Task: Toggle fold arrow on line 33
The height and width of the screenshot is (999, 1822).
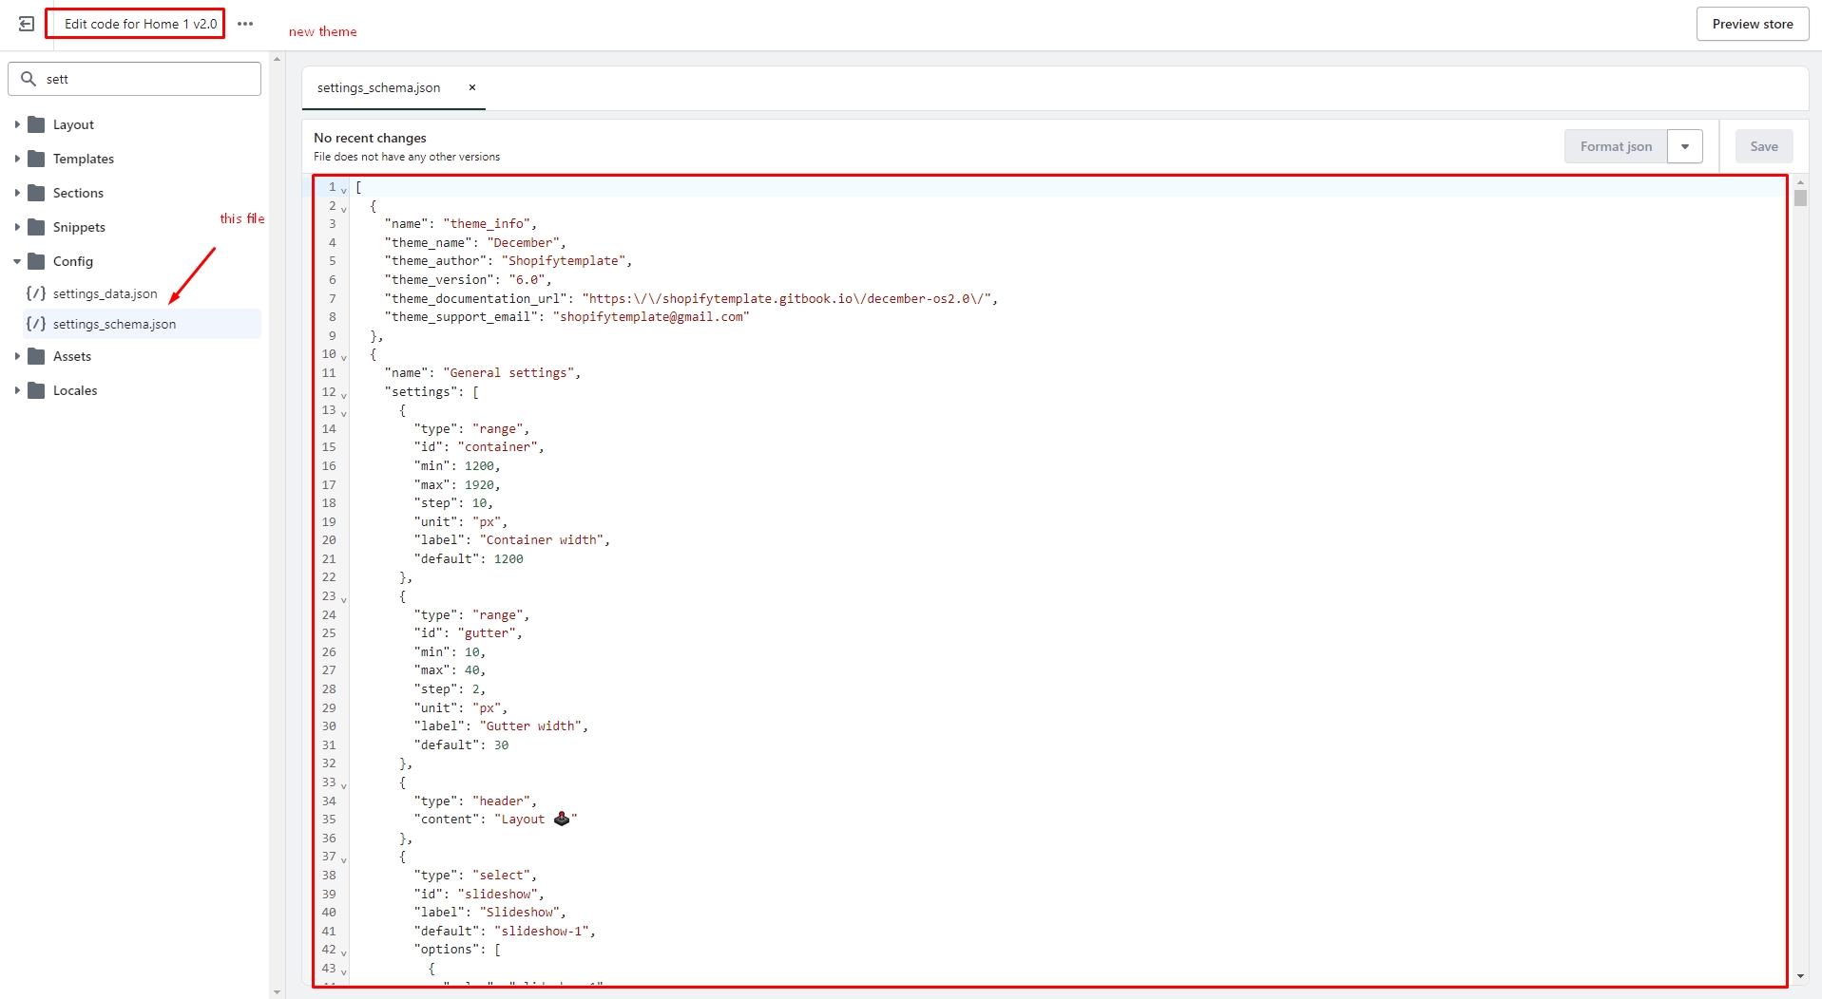Action: 344,785
